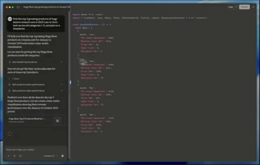Open the dropdown arrow next to Copy
The width and height of the screenshot is (260, 165).
click(236, 7)
